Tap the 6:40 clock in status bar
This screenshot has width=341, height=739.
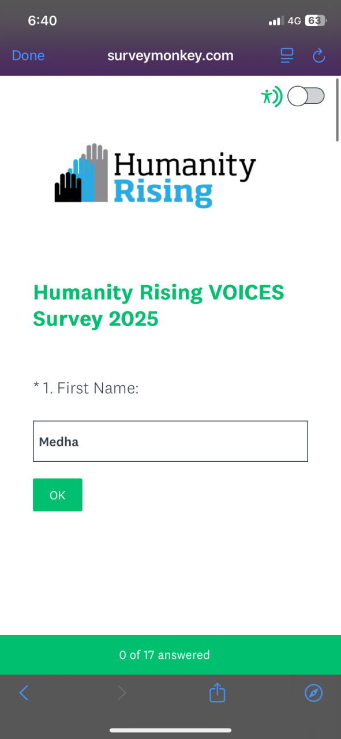[42, 21]
